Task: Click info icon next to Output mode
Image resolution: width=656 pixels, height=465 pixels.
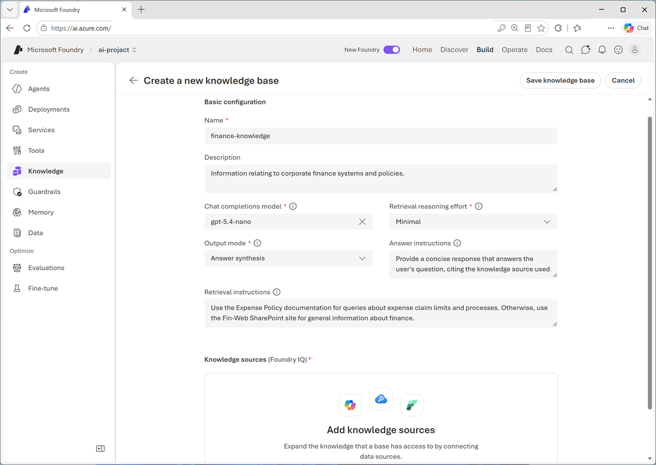Action: [x=257, y=243]
